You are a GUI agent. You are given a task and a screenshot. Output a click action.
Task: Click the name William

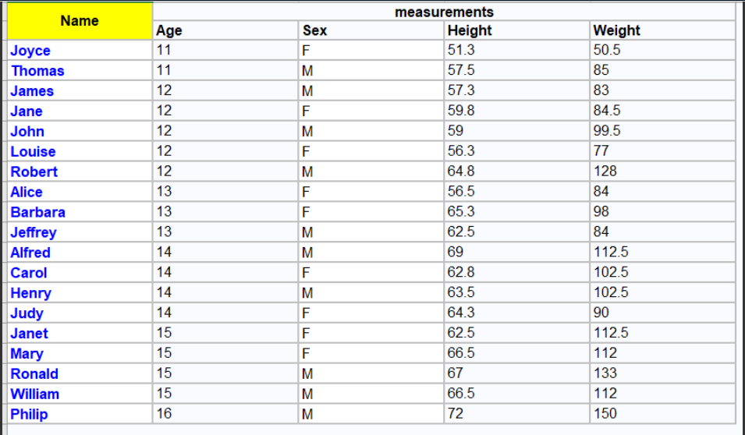coord(34,394)
